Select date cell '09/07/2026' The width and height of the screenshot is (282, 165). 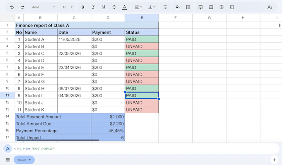tap(74, 88)
